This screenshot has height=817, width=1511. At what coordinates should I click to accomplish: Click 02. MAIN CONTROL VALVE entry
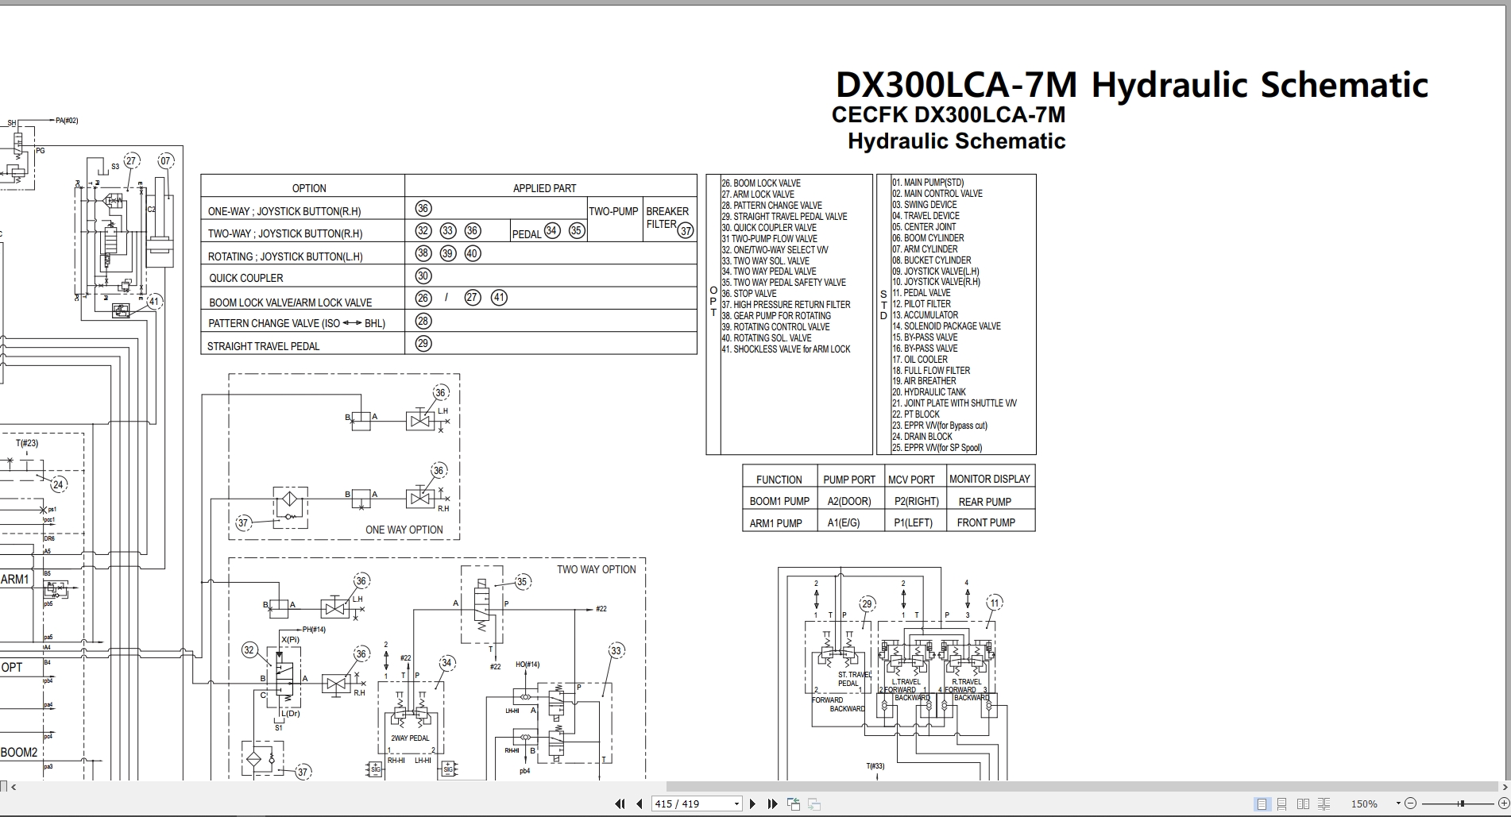937,193
